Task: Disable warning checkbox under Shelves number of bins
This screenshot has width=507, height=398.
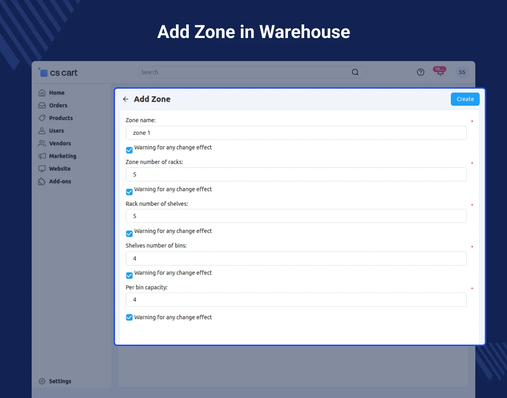Action: coord(129,275)
